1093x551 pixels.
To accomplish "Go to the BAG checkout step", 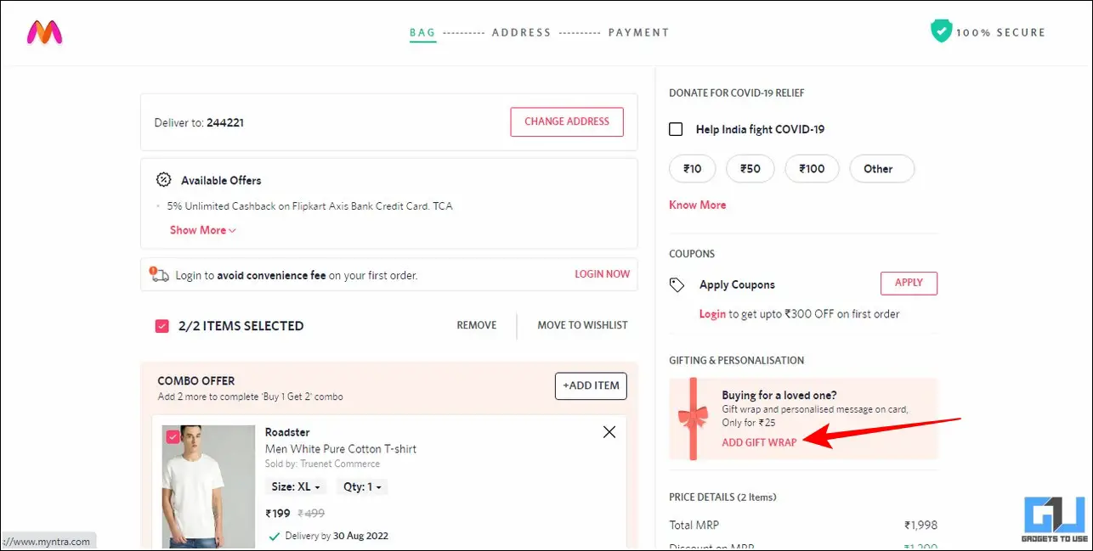I will coord(422,32).
